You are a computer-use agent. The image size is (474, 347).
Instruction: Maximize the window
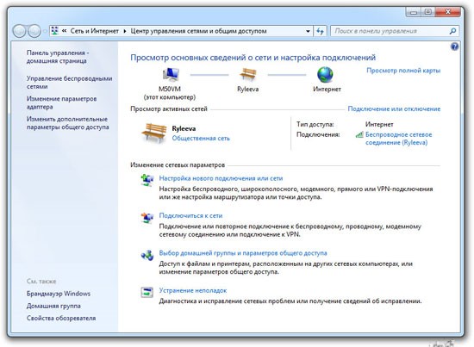[428, 12]
